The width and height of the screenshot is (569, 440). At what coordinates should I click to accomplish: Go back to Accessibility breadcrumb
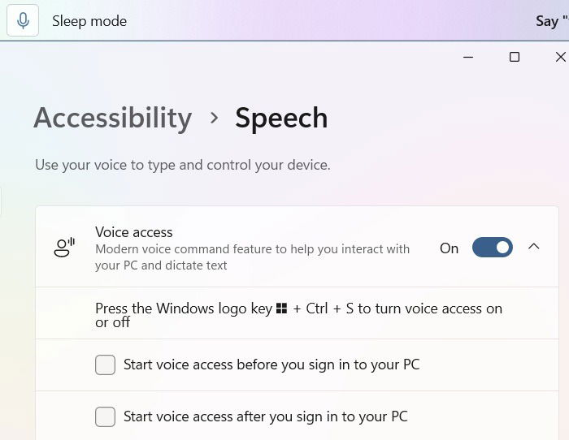coord(113,118)
